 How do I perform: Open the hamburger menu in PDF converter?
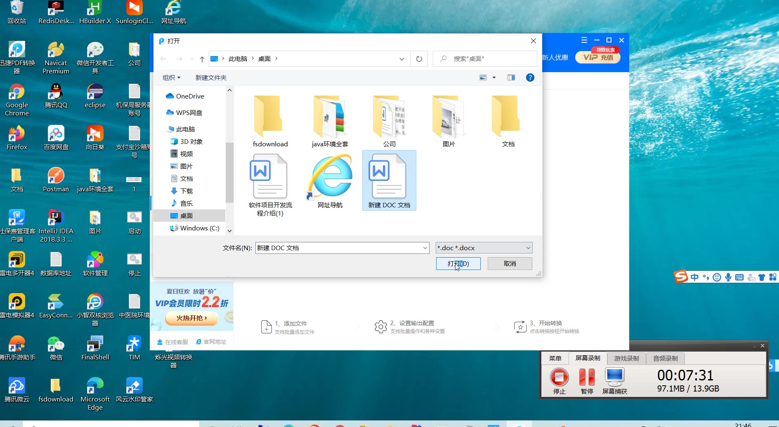tap(584, 40)
